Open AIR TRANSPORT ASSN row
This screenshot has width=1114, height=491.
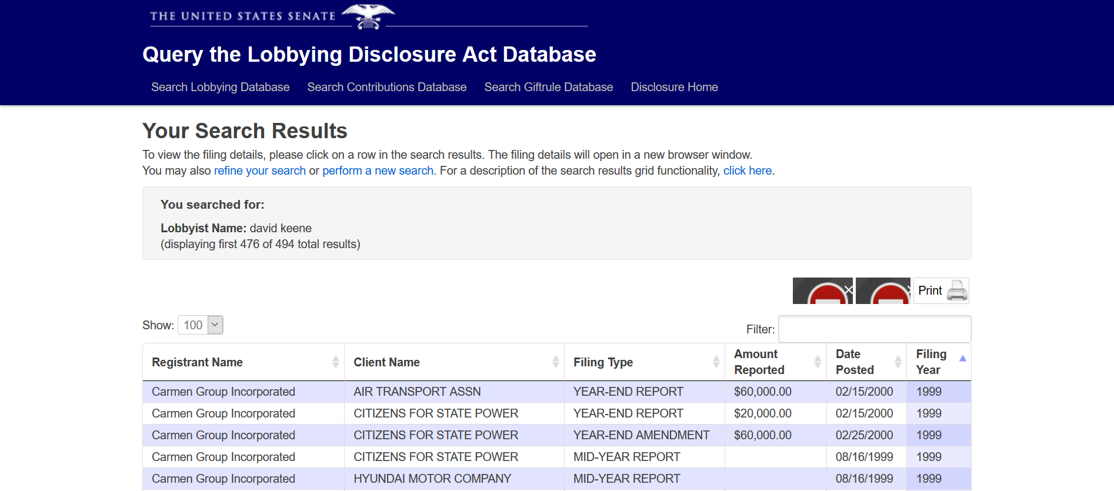pos(556,392)
